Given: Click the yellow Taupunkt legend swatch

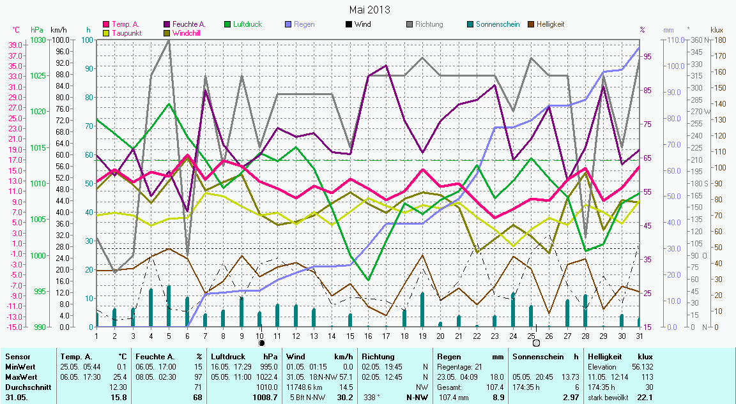Looking at the screenshot, I should click(x=107, y=33).
